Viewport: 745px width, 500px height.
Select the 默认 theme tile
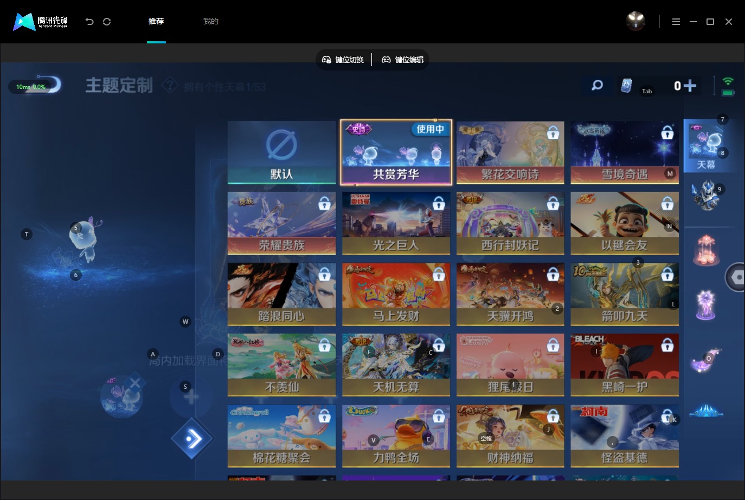[282, 152]
